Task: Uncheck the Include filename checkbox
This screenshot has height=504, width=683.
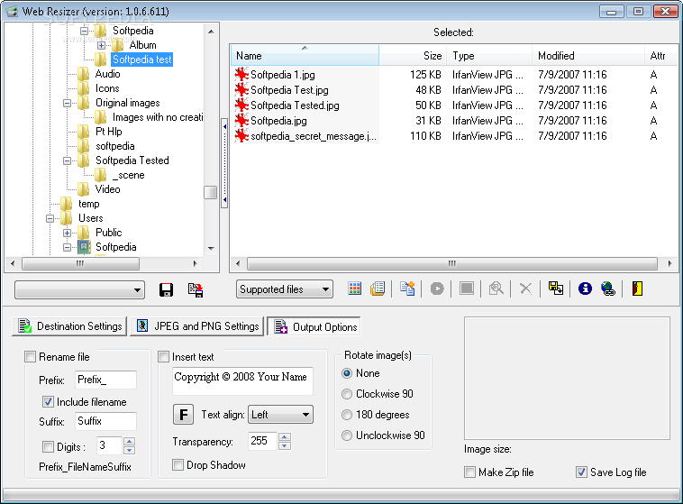Action: point(48,401)
